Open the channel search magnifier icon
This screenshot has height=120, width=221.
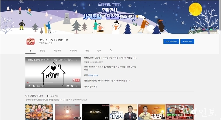pos(111,50)
